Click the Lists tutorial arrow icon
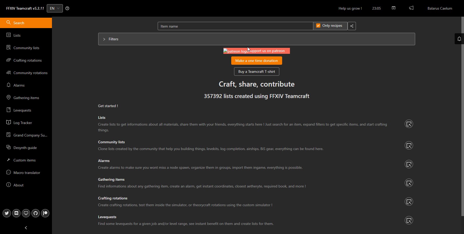The image size is (464, 234). [409, 124]
